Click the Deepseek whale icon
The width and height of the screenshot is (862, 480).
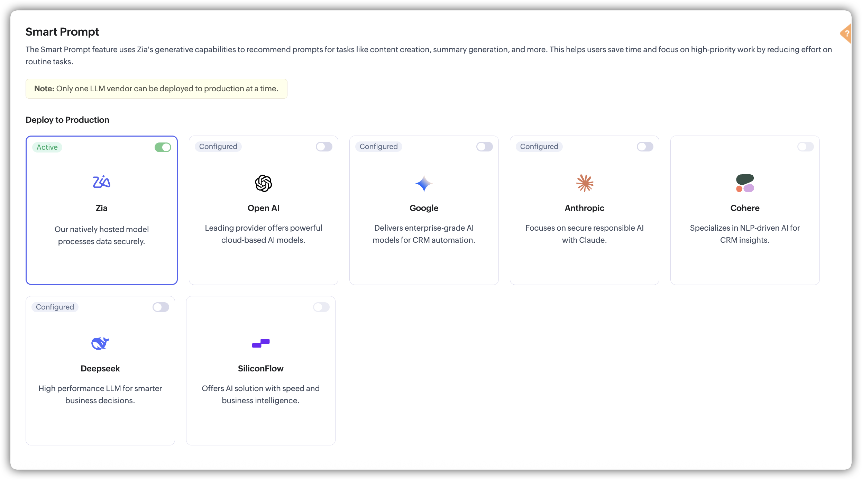[x=100, y=343]
